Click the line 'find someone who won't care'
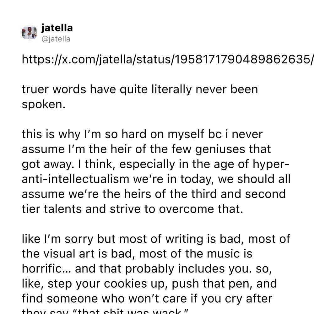 (147, 299)
